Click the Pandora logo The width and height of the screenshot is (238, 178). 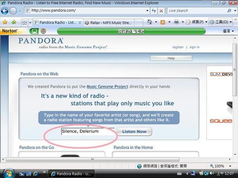pos(41,41)
